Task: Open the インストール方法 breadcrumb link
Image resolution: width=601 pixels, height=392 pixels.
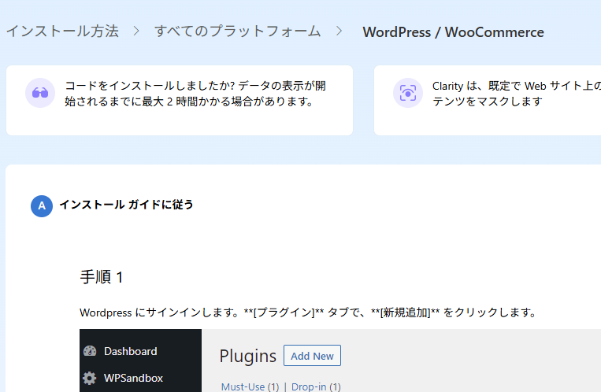Action: (x=62, y=31)
